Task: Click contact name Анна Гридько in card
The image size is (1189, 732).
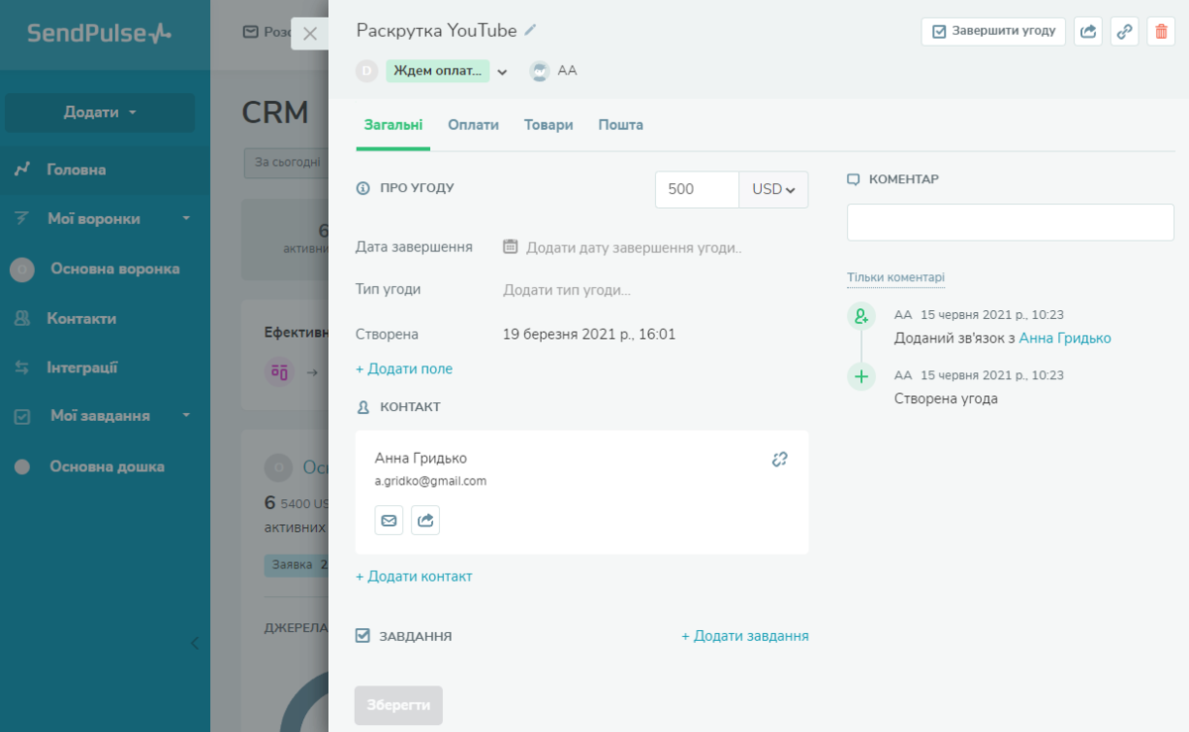Action: (421, 459)
